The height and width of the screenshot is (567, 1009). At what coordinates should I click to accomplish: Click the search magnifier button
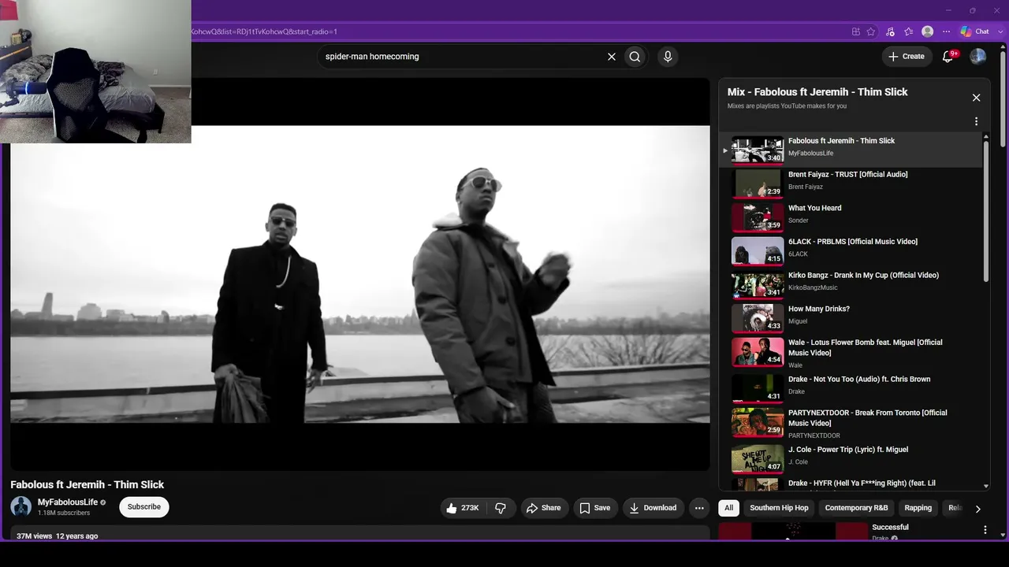tap(635, 57)
